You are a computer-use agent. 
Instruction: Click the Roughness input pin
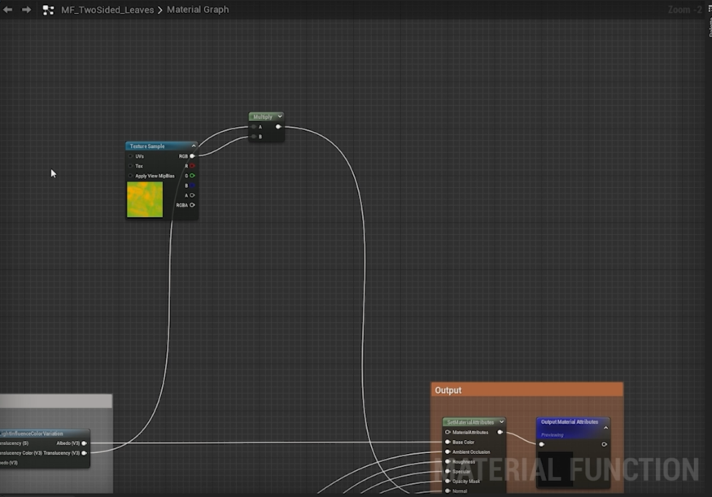(x=448, y=461)
